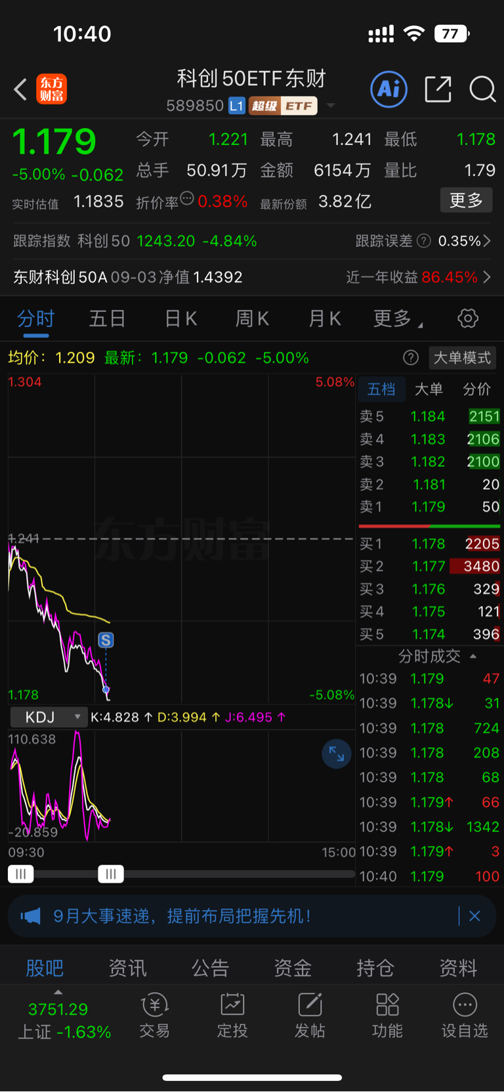Switch to the 五日 tab
Screen dimensions: 504x1092
coord(107,319)
